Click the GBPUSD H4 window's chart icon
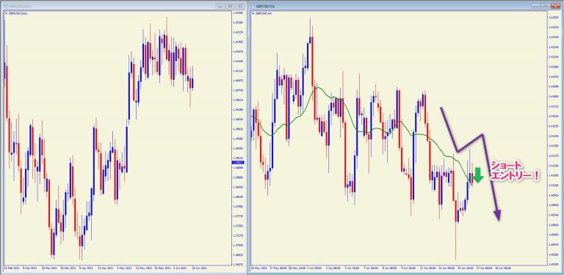This screenshot has height=275, width=564. pyautogui.click(x=253, y=6)
